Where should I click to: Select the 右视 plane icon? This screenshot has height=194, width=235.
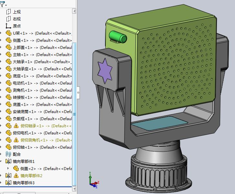pos(8,19)
